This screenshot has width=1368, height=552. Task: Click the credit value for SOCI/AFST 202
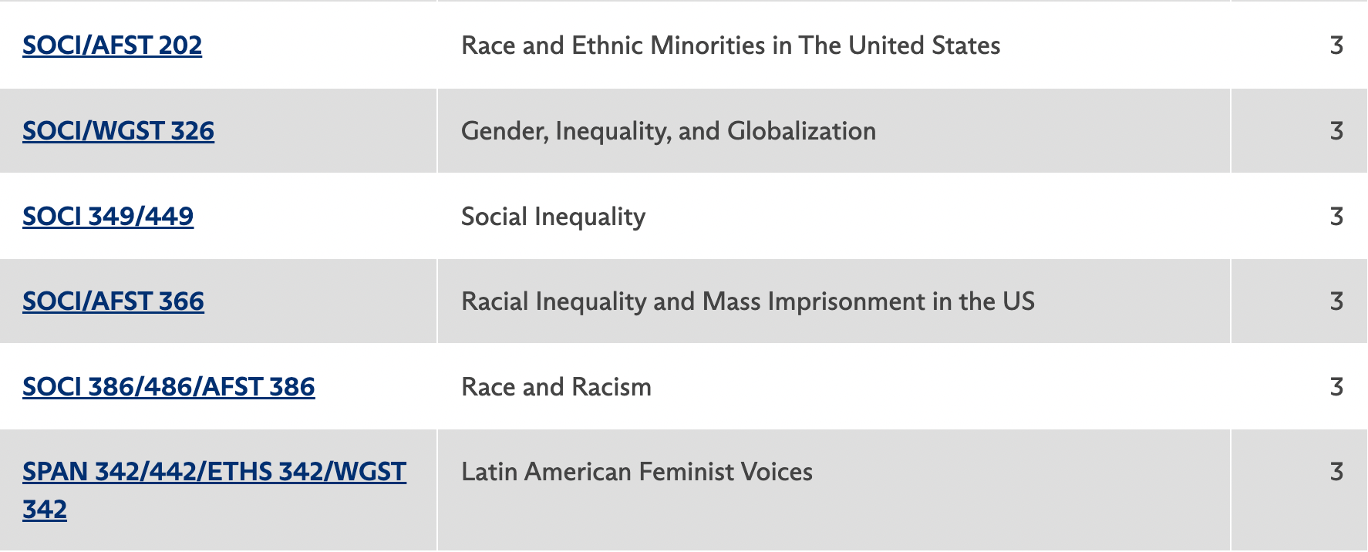(1336, 45)
